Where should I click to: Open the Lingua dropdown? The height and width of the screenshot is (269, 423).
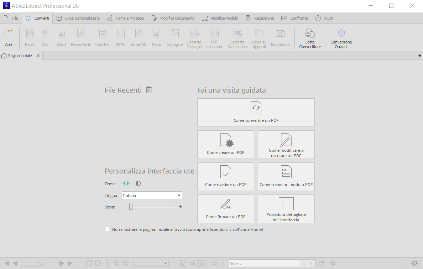tap(152, 196)
